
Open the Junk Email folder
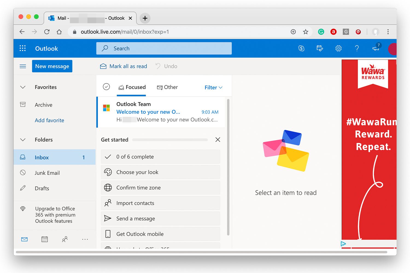click(x=55, y=173)
